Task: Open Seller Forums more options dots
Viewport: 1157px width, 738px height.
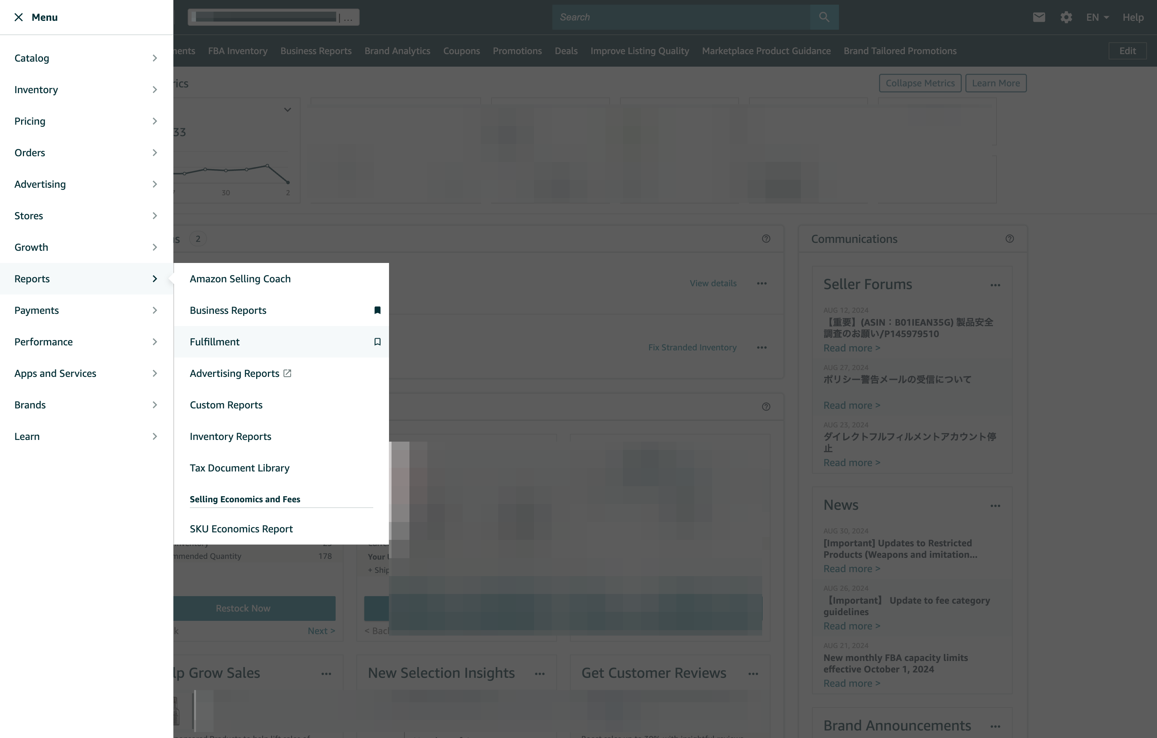Action: point(995,286)
